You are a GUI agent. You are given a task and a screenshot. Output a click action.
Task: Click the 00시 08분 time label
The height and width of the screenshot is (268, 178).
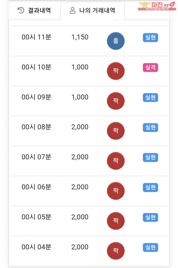36,127
